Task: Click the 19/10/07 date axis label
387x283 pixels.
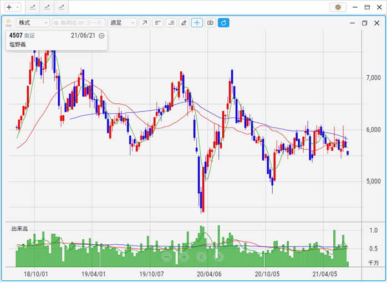Action: click(x=151, y=274)
